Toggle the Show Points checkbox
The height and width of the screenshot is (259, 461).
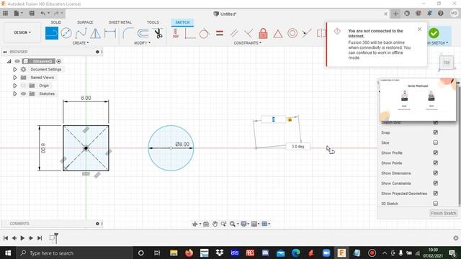[x=435, y=163]
